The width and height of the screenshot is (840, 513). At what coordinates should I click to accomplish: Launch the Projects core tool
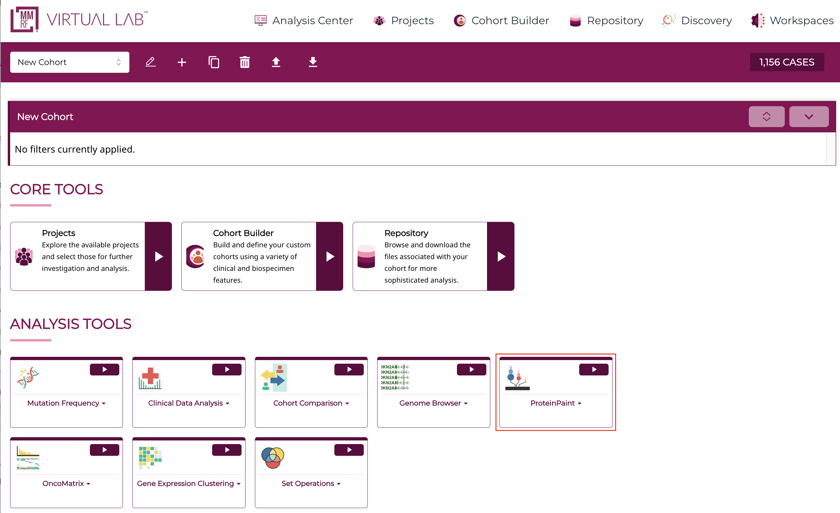tap(159, 256)
